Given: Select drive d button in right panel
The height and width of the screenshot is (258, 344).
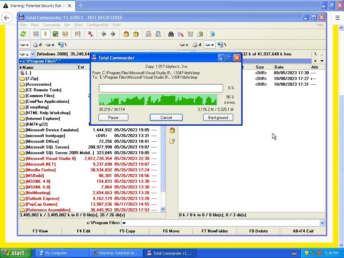Looking at the screenshot, I should pos(197,45).
